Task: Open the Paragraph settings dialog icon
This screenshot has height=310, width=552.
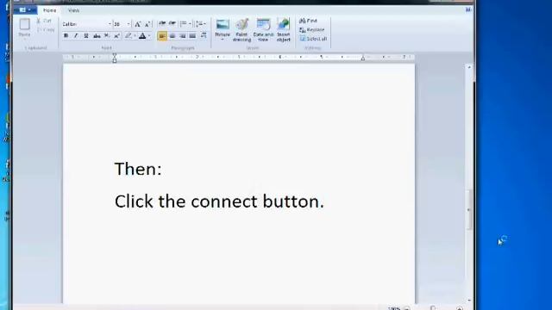Action: (x=204, y=35)
